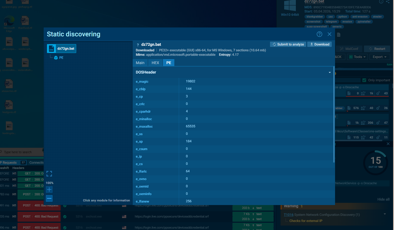Click the e_magic field name

click(142, 82)
